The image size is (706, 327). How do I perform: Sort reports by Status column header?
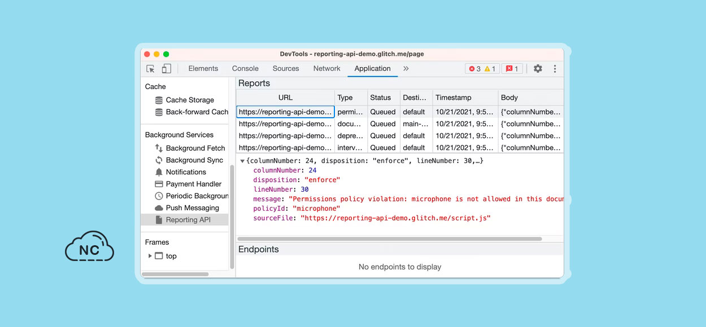point(384,98)
